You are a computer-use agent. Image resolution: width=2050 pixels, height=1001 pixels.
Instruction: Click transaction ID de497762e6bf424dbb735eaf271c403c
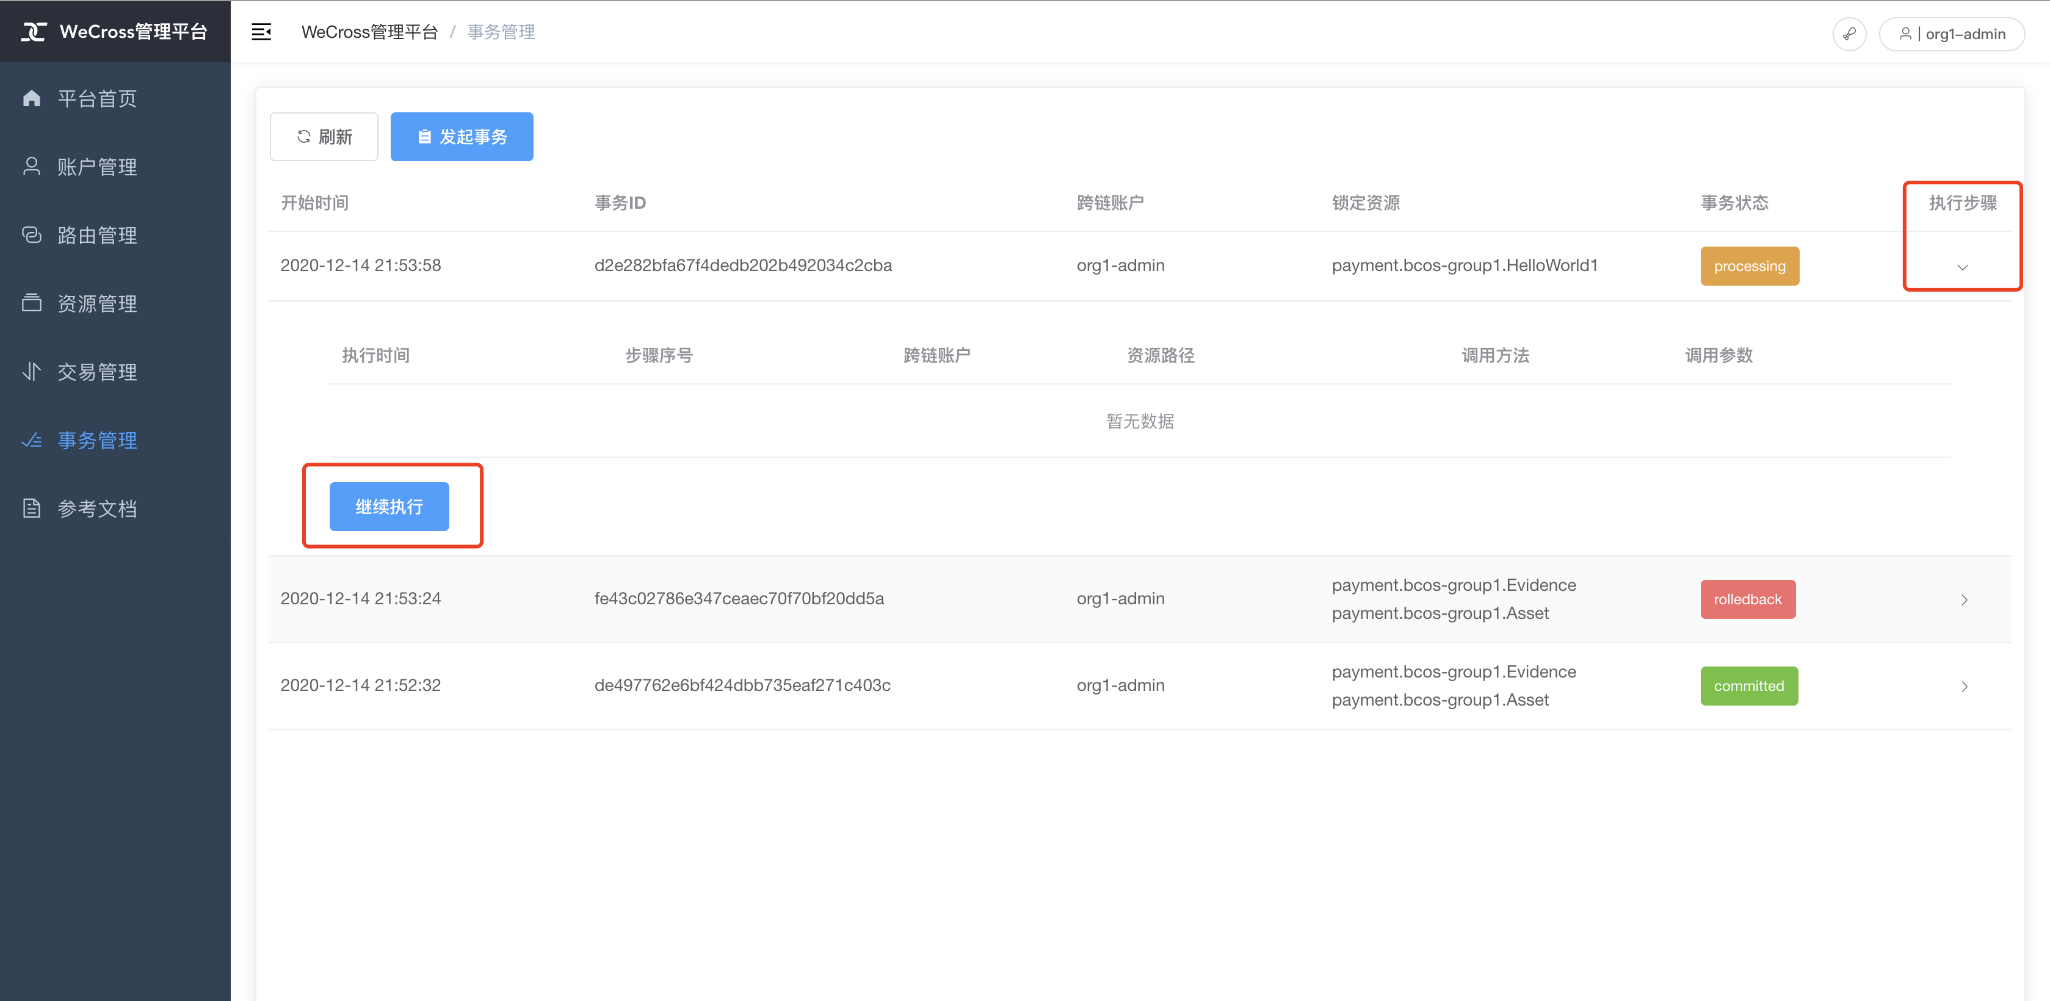pyautogui.click(x=742, y=685)
